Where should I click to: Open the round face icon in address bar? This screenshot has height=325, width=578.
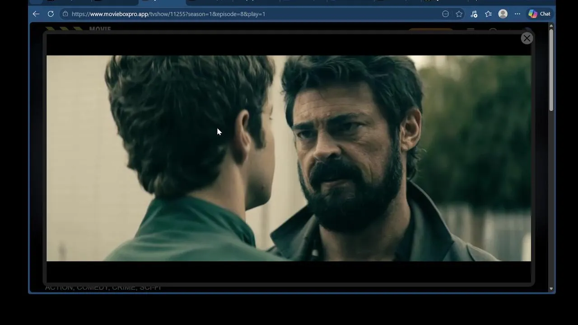(445, 14)
